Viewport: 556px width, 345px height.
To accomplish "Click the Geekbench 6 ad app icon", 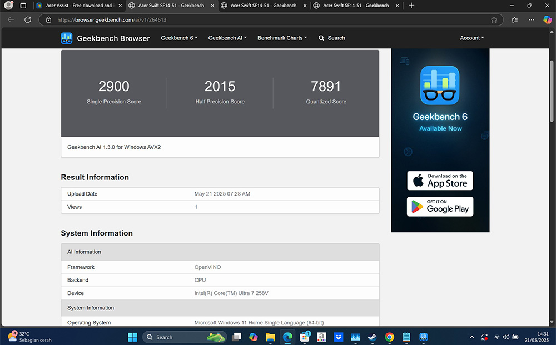I will (x=440, y=85).
